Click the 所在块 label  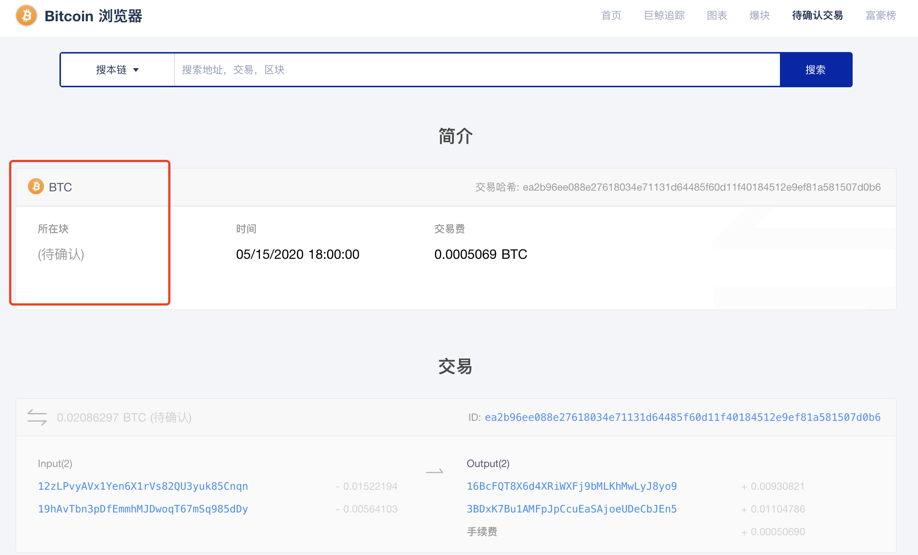tap(53, 229)
